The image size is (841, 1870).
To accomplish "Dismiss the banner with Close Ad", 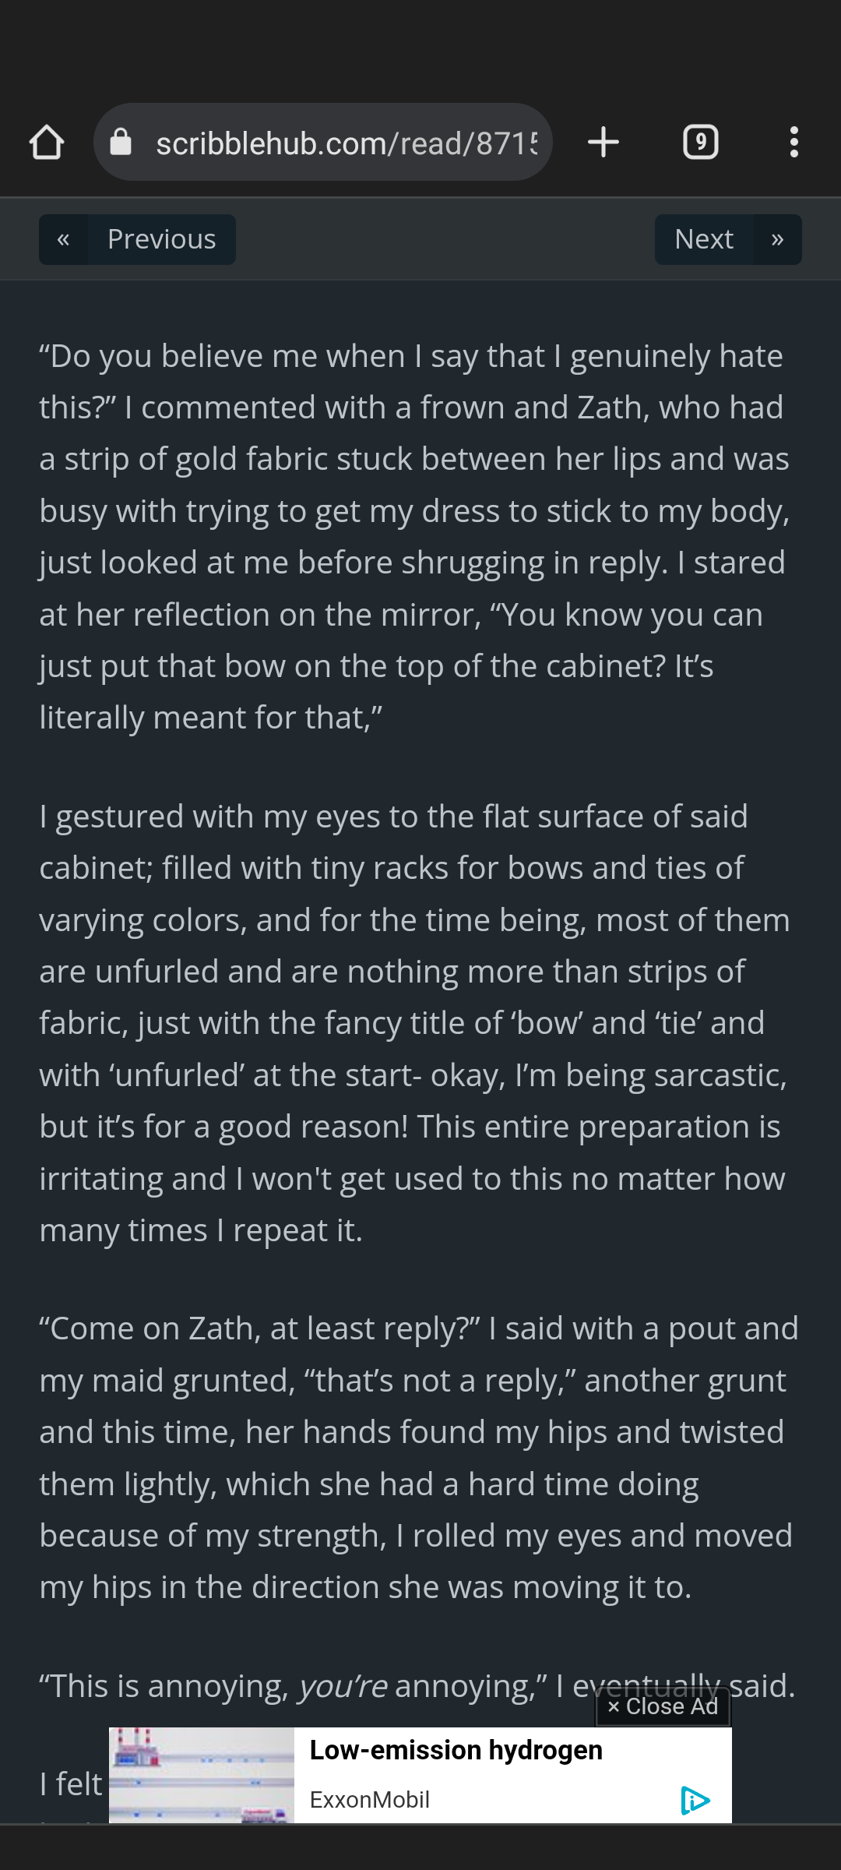I will [x=663, y=1706].
